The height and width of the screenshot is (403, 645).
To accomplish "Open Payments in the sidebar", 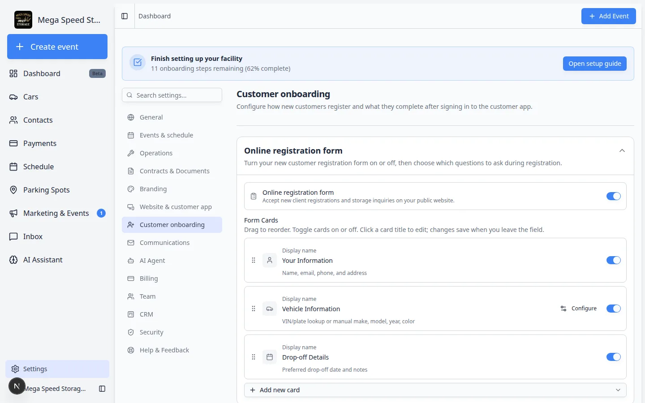I will (x=57, y=143).
